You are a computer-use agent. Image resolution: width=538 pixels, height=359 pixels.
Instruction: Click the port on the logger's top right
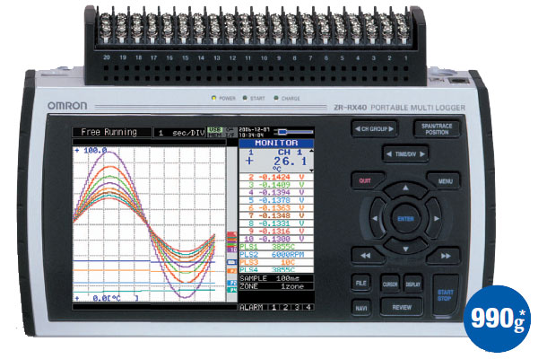click(x=459, y=81)
